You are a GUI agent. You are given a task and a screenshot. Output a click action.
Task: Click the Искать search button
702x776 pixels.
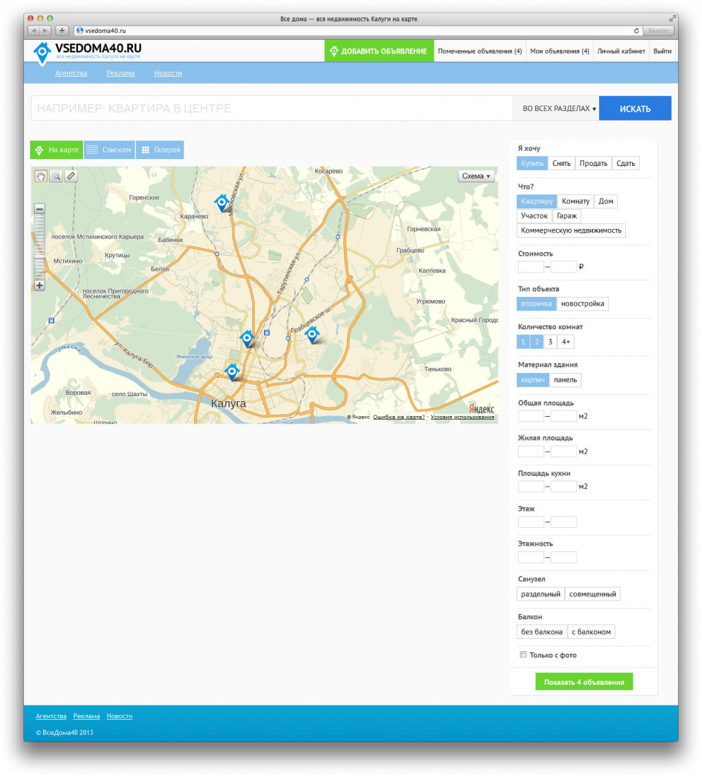(x=636, y=108)
